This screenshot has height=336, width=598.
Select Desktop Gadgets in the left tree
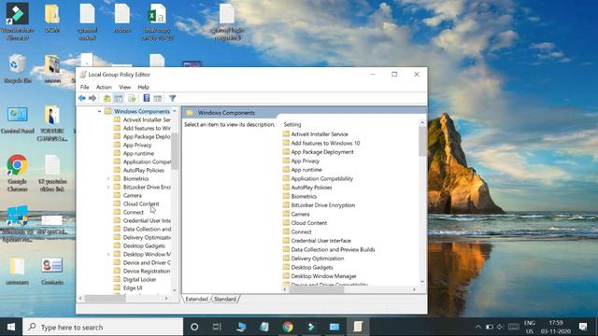point(144,245)
